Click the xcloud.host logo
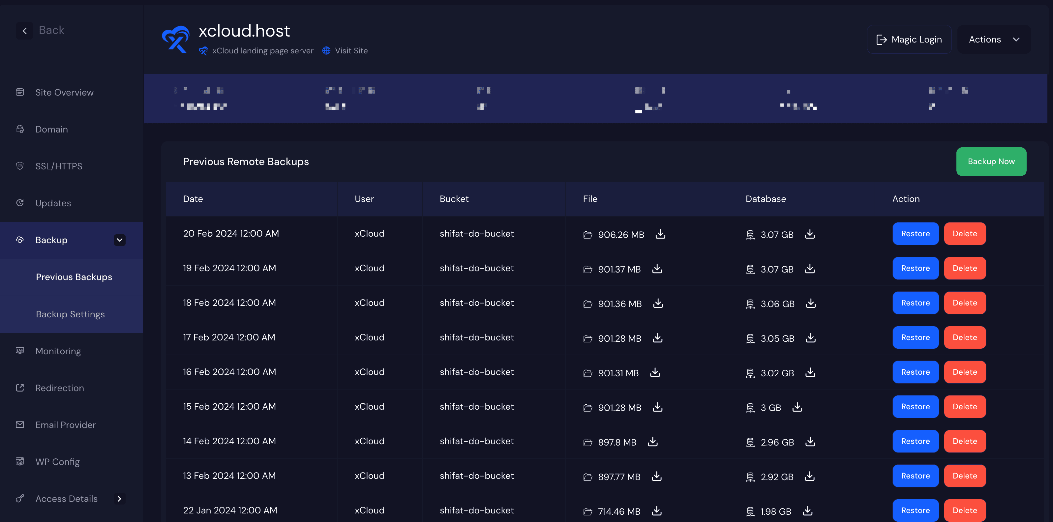 tap(176, 39)
